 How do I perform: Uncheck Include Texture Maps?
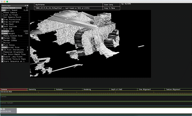tap(2, 59)
